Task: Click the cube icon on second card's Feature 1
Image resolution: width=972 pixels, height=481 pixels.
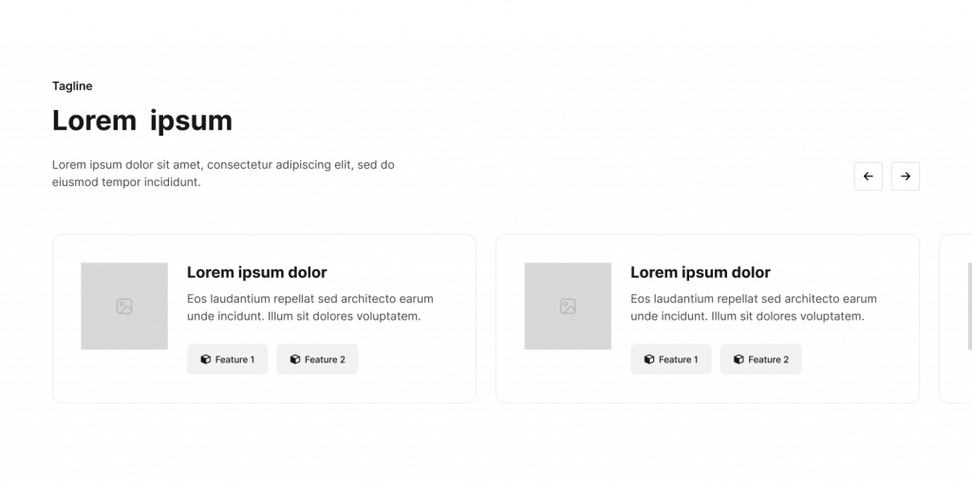Action: tap(649, 360)
